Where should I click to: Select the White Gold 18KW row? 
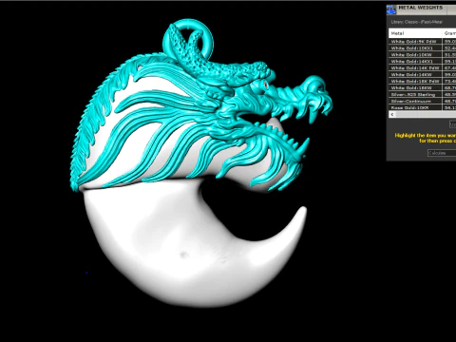pos(423,88)
